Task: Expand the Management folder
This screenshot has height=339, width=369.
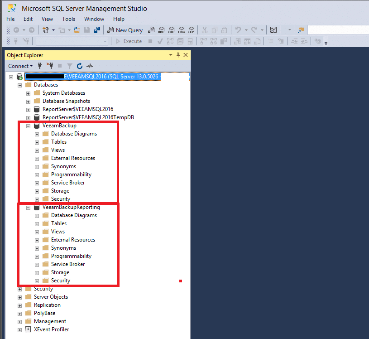Action: tap(20, 322)
